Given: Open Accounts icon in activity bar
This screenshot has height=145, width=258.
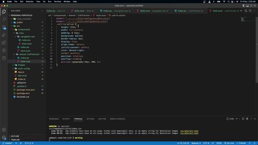Looking at the screenshot, I should click(4, 130).
